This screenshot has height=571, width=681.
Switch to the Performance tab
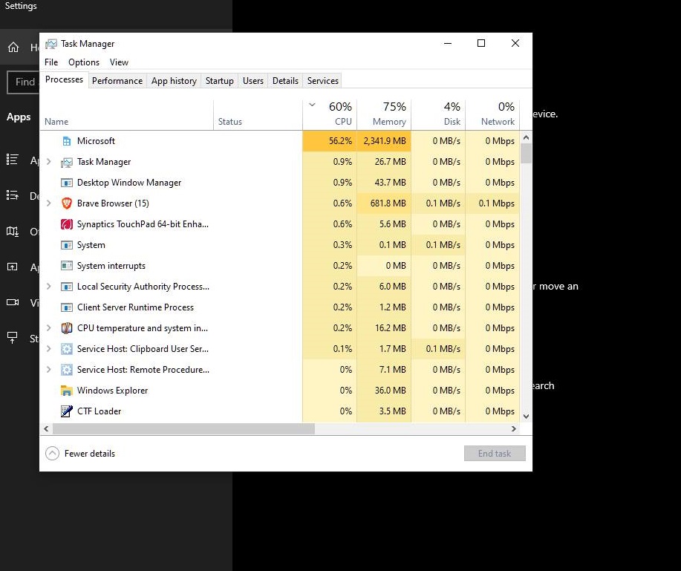[x=117, y=80]
